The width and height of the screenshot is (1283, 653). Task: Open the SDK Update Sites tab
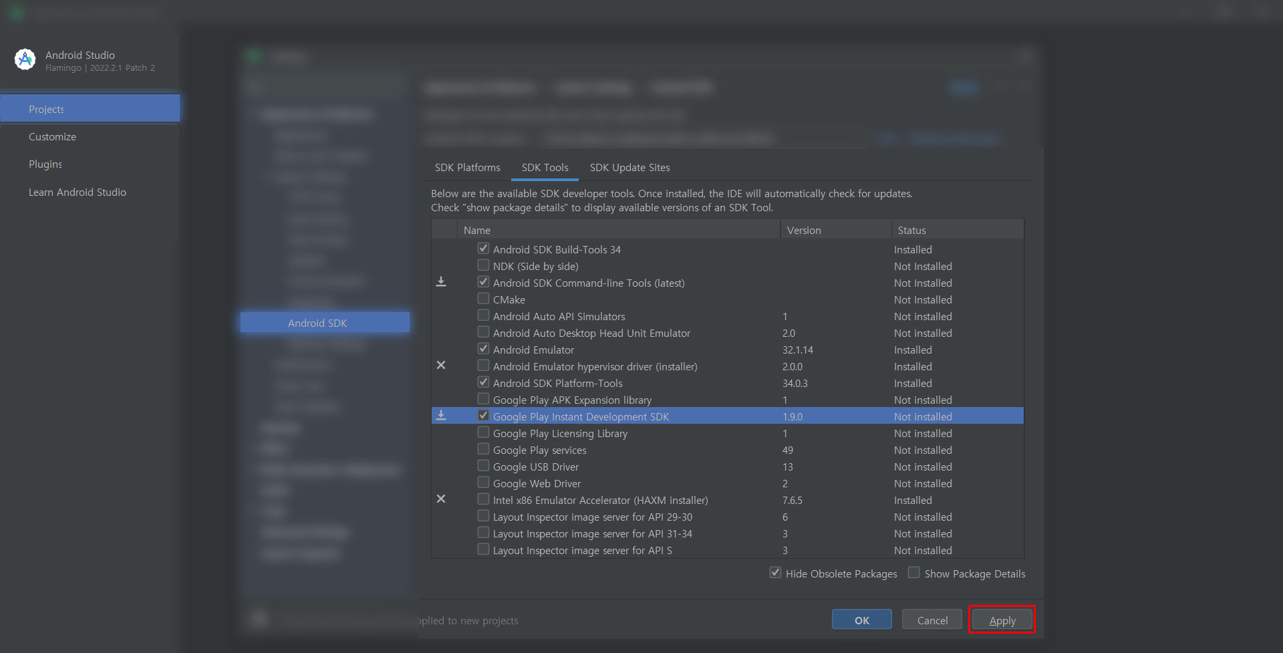click(629, 168)
